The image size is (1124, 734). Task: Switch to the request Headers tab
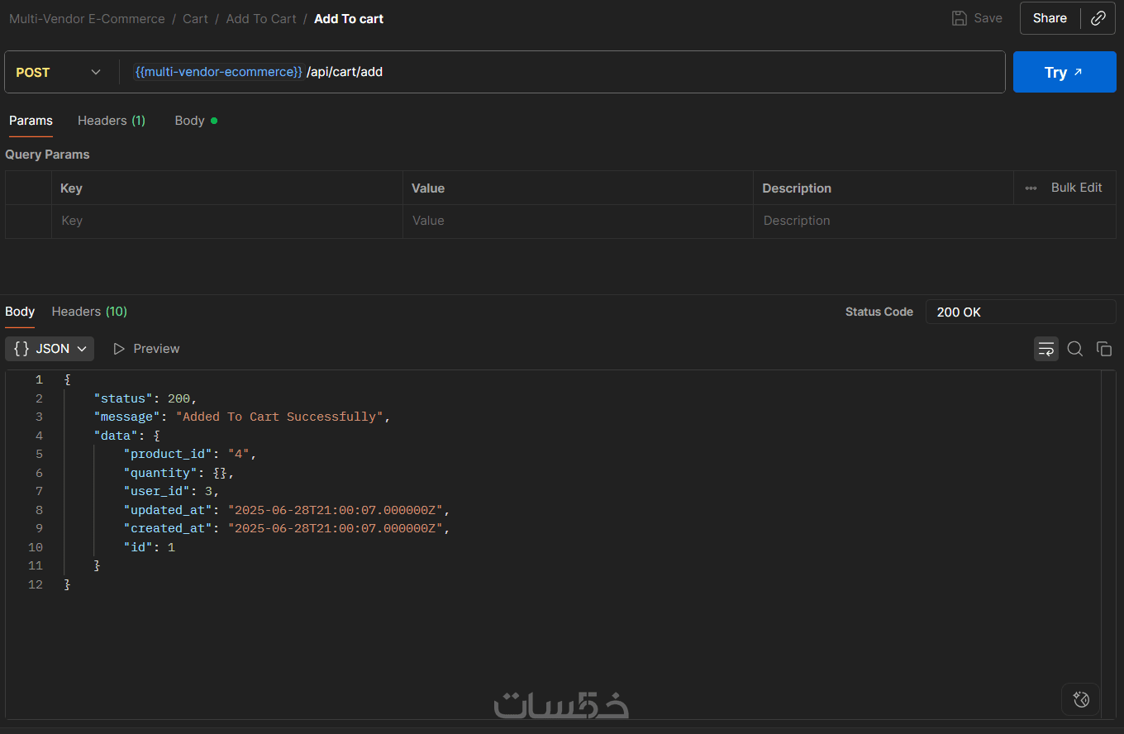(x=111, y=121)
